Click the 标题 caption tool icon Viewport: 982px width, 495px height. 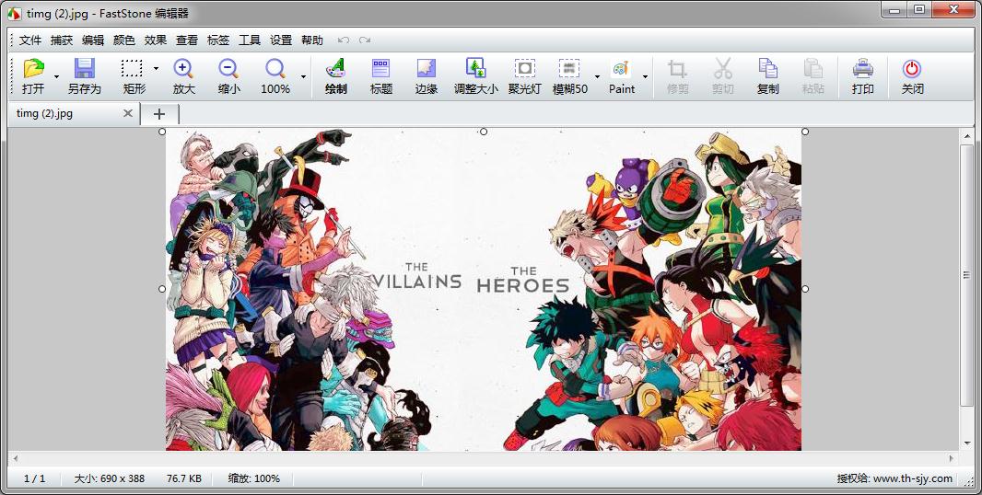380,68
